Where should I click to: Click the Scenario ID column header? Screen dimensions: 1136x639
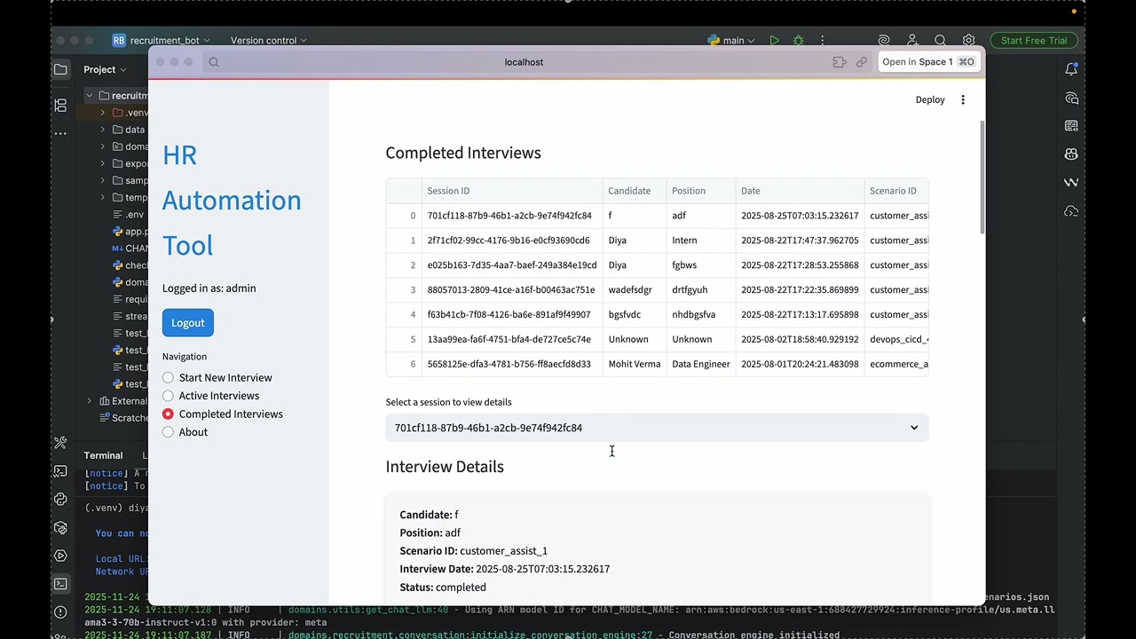click(896, 191)
